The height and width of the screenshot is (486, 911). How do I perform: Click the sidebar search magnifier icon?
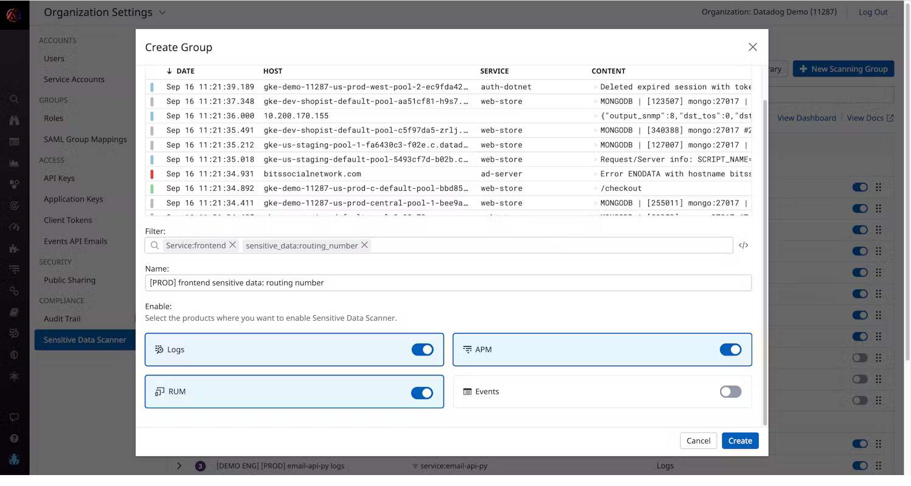[x=15, y=99]
